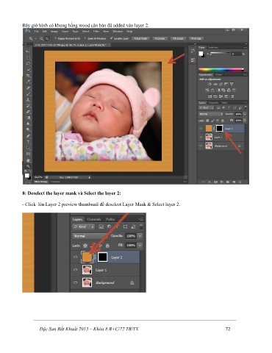Viewport: 272px width, 353px height.
Task: Select the Move tool in the toolbox
Action: click(x=28, y=51)
